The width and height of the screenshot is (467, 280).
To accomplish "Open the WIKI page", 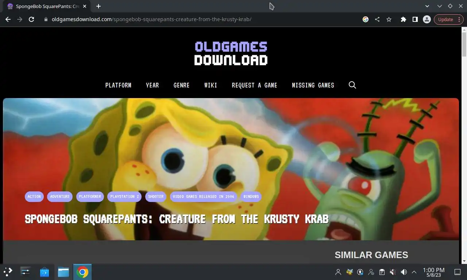I will click(211, 85).
